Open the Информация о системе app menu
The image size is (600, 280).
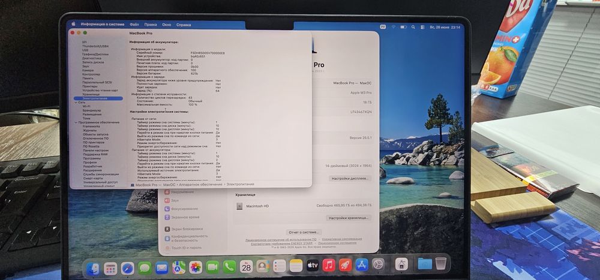click(x=102, y=24)
